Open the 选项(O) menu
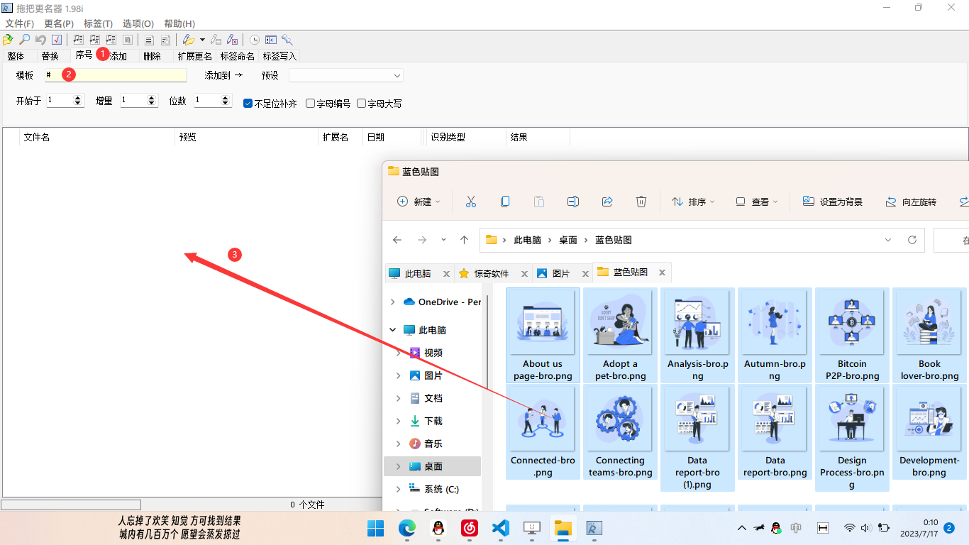Screen dimensions: 969x545 click(x=137, y=23)
